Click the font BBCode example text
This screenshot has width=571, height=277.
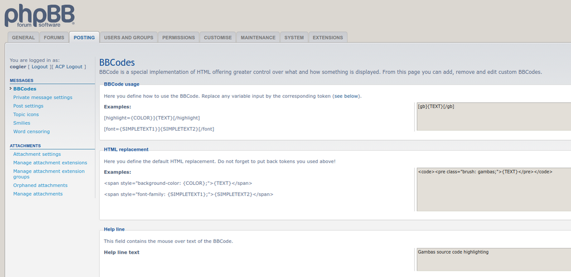coord(159,129)
